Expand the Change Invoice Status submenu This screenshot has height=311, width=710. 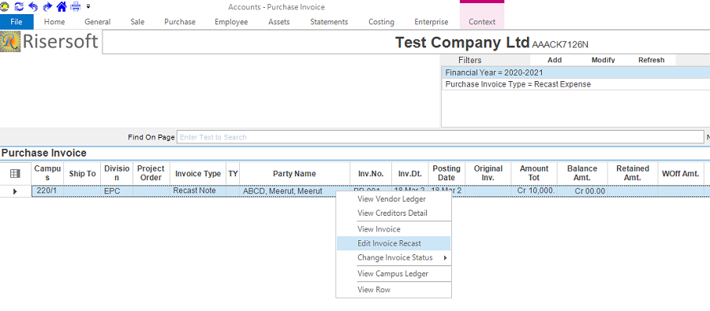[394, 257]
